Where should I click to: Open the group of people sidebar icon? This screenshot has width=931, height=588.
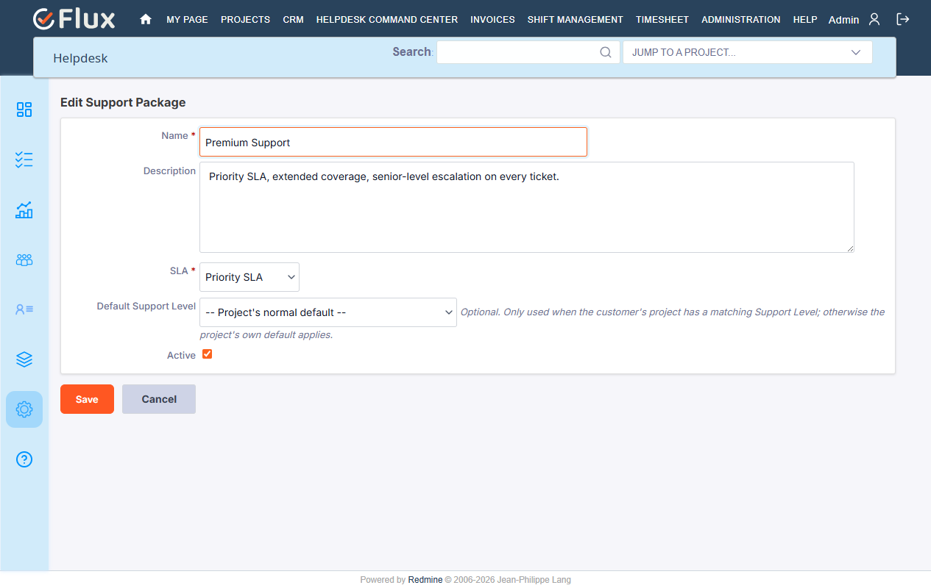(x=24, y=259)
